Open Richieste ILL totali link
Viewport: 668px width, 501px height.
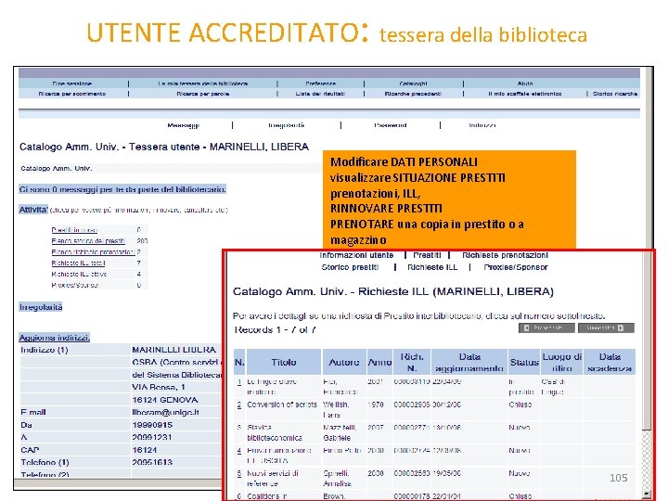78,263
